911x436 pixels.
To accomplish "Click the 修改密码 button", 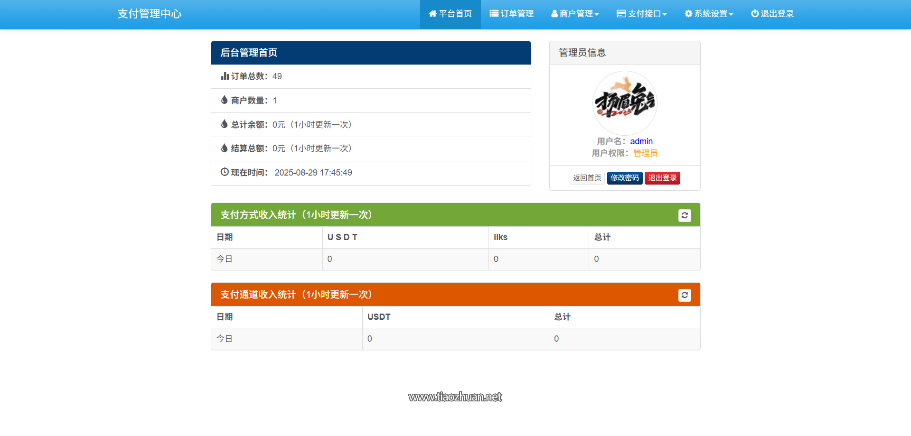I will pos(625,178).
